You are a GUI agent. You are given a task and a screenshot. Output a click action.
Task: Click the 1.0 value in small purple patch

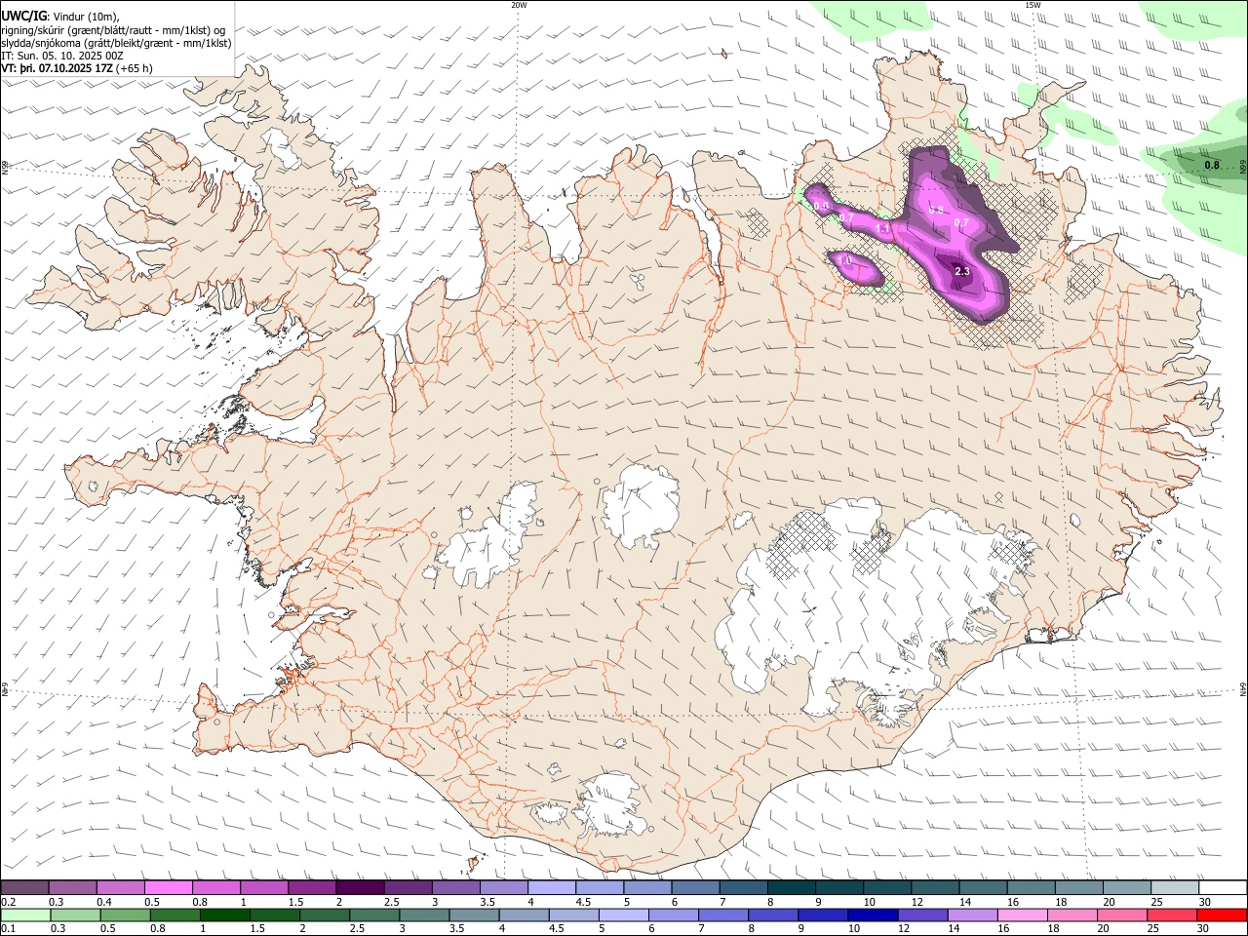pos(844,261)
